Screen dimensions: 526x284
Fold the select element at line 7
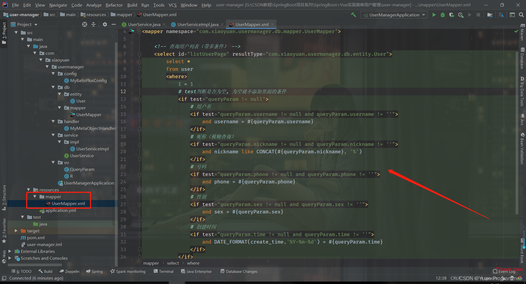pos(140,54)
